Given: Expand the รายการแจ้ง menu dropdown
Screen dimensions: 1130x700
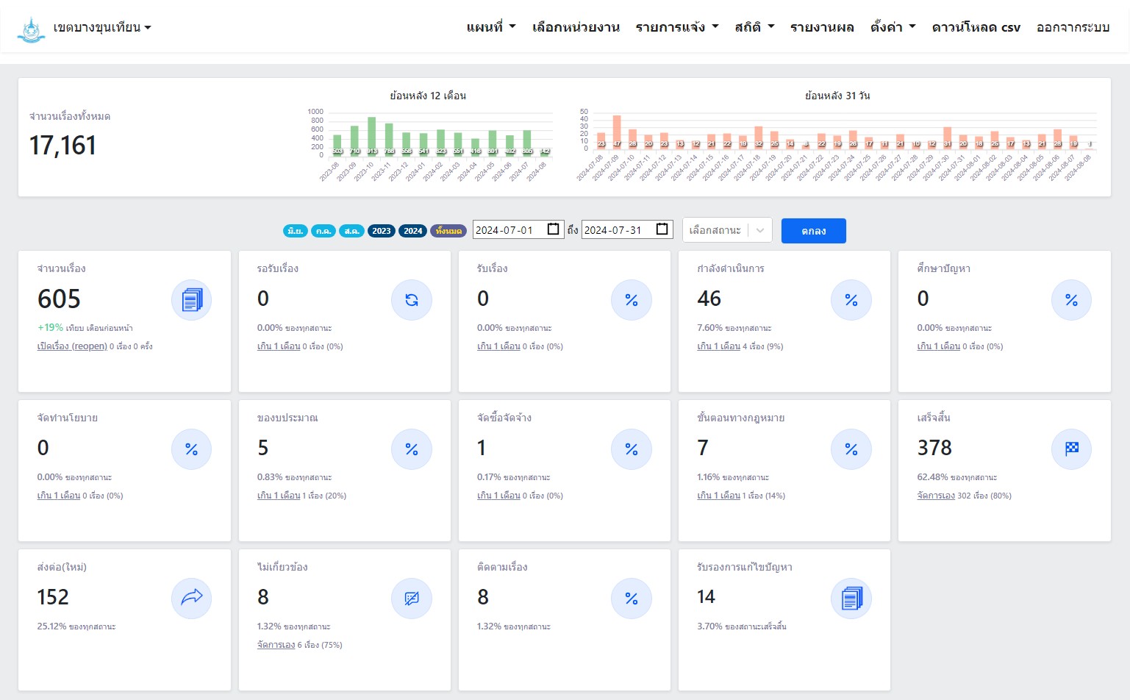Looking at the screenshot, I should [x=676, y=27].
